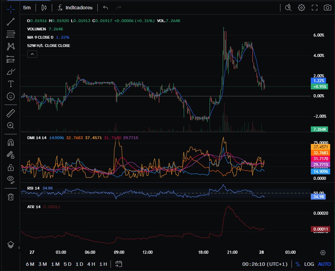Open the object tree layers icon

coord(11,244)
